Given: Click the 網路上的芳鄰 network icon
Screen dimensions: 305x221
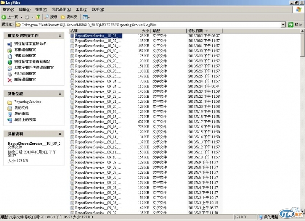Looking at the screenshot, I should (x=10, y=120).
